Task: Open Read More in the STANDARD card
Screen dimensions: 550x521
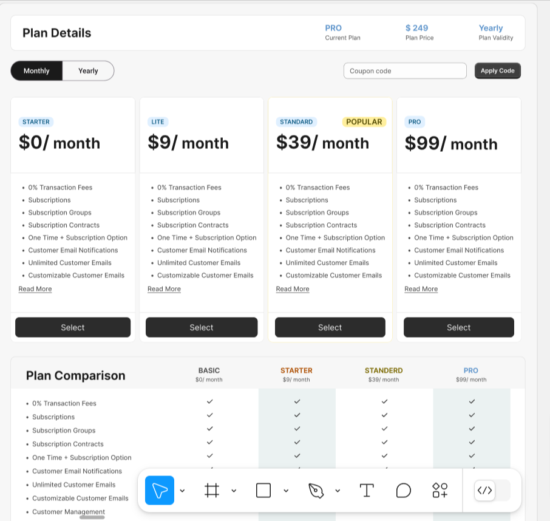Action: (x=293, y=289)
